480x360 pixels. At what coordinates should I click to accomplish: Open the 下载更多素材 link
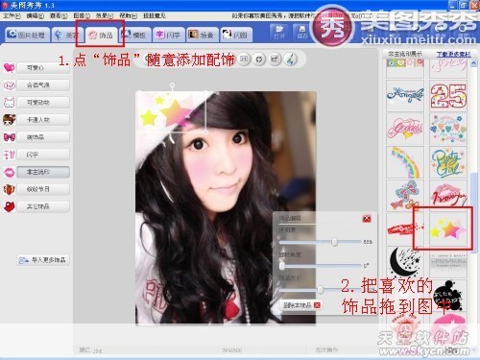tap(454, 55)
